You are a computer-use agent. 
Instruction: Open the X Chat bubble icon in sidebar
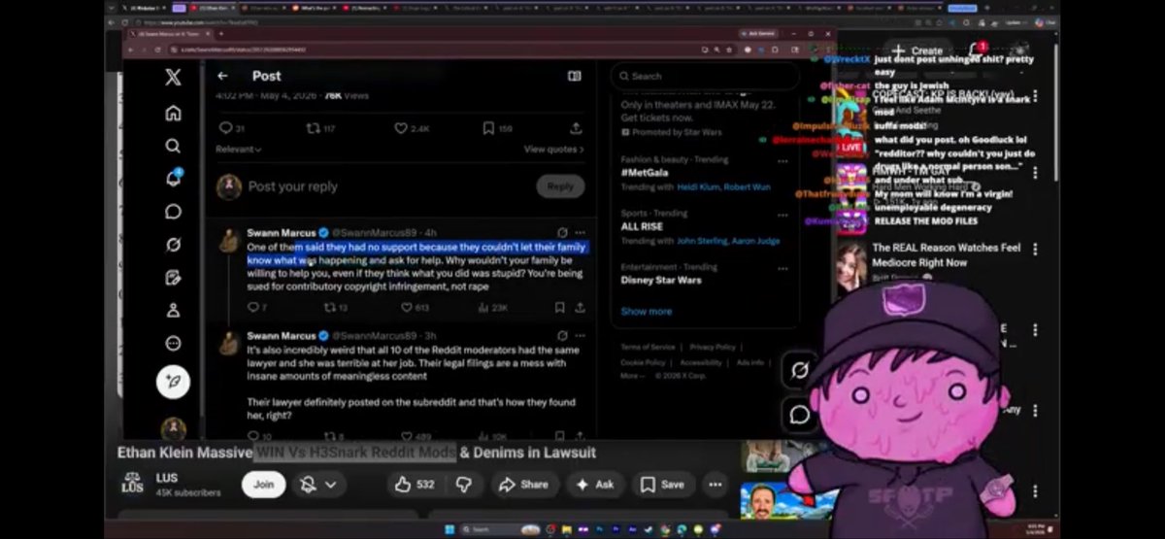coord(173,212)
